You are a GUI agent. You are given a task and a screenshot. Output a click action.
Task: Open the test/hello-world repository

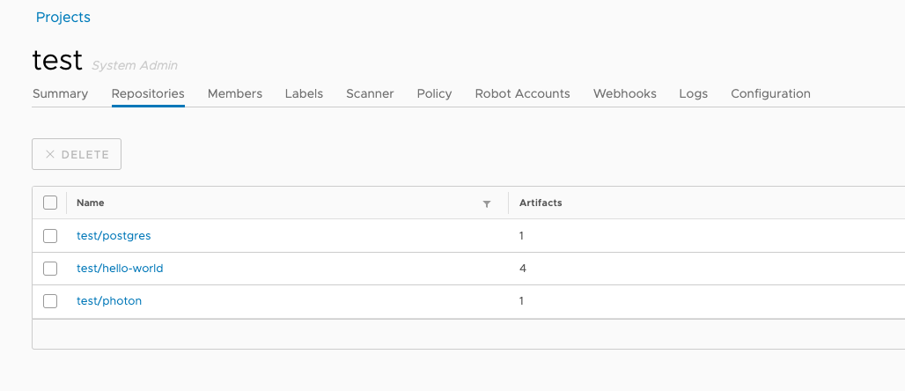click(x=120, y=269)
